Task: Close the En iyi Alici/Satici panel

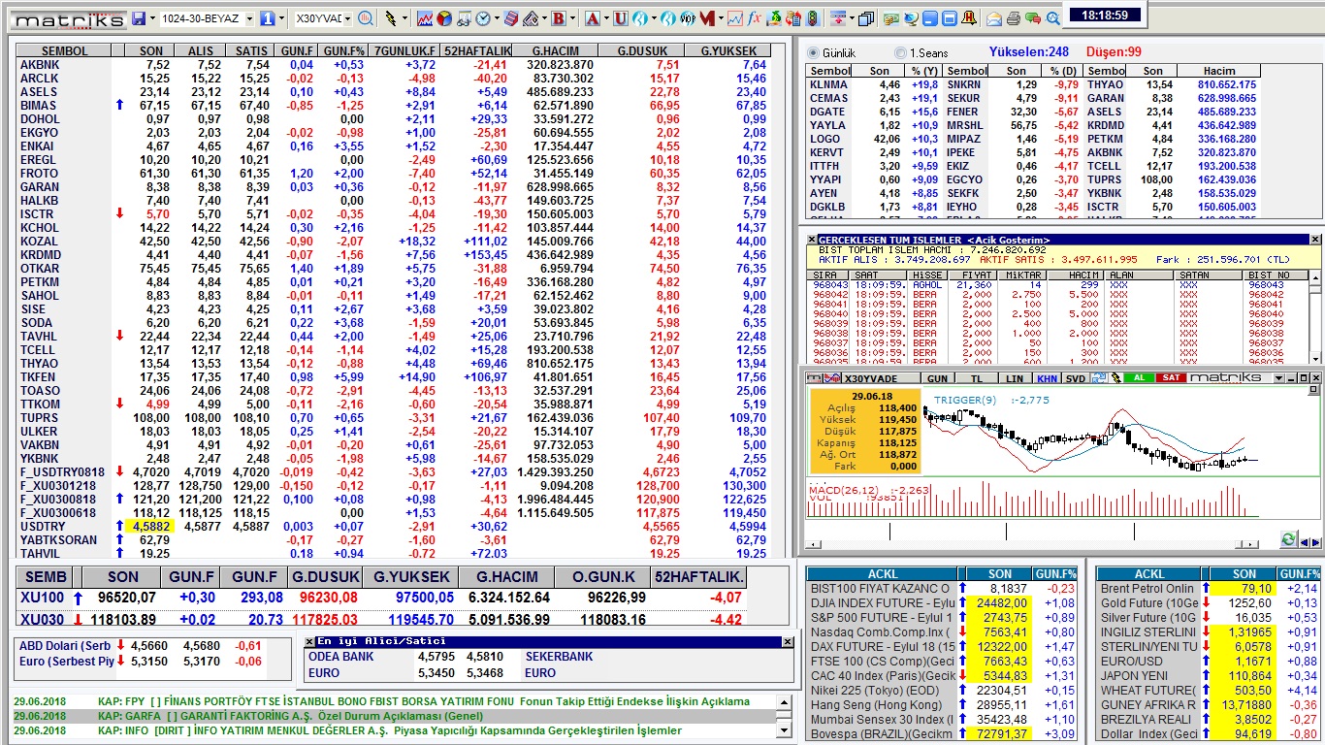Action: [x=788, y=641]
